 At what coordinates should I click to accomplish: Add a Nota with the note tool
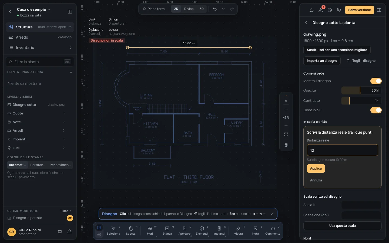(x=256, y=231)
